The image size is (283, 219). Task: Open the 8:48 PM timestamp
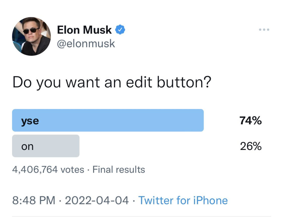pyautogui.click(x=34, y=201)
